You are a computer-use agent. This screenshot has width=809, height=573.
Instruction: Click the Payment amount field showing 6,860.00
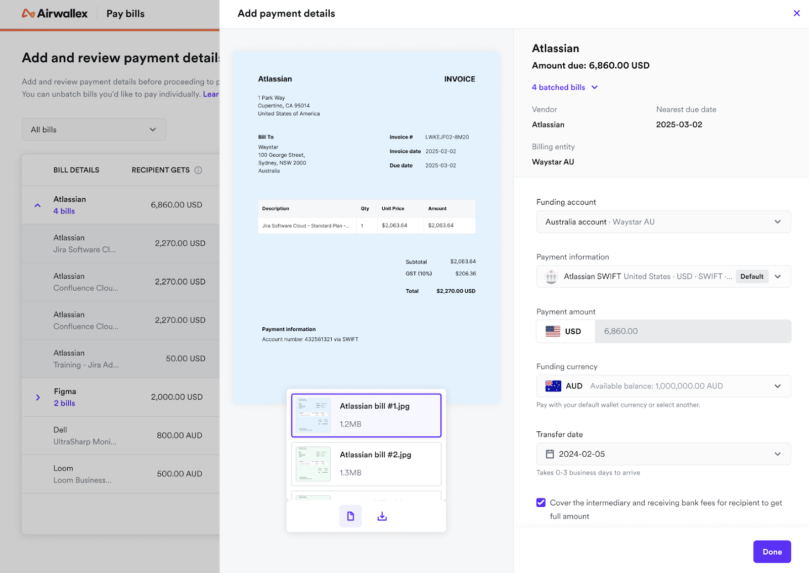[693, 331]
